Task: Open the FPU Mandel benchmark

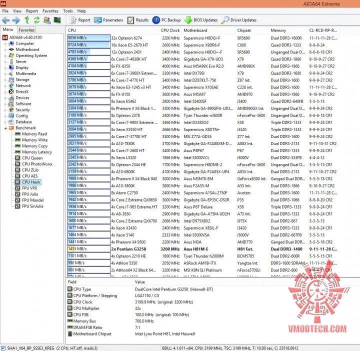Action: point(32,200)
